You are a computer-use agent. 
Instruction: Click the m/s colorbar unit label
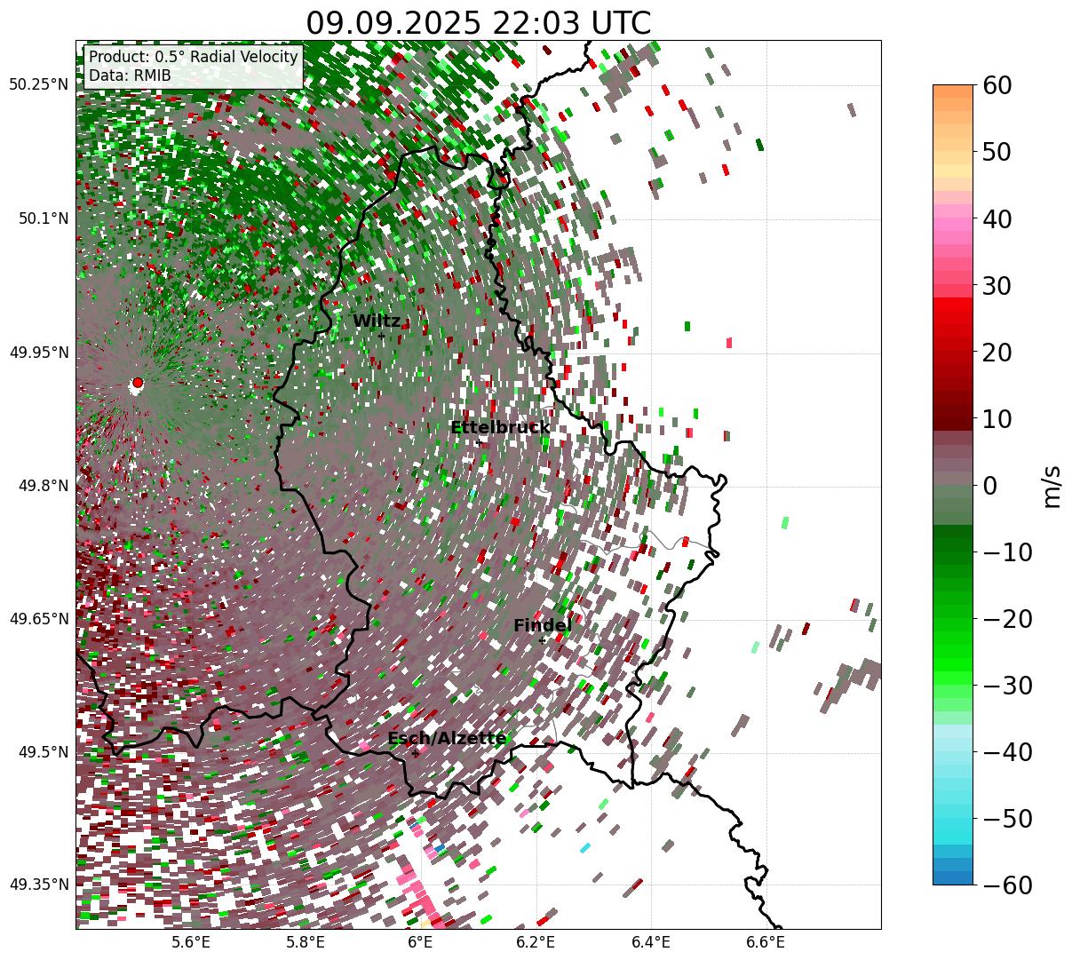click(x=1052, y=486)
